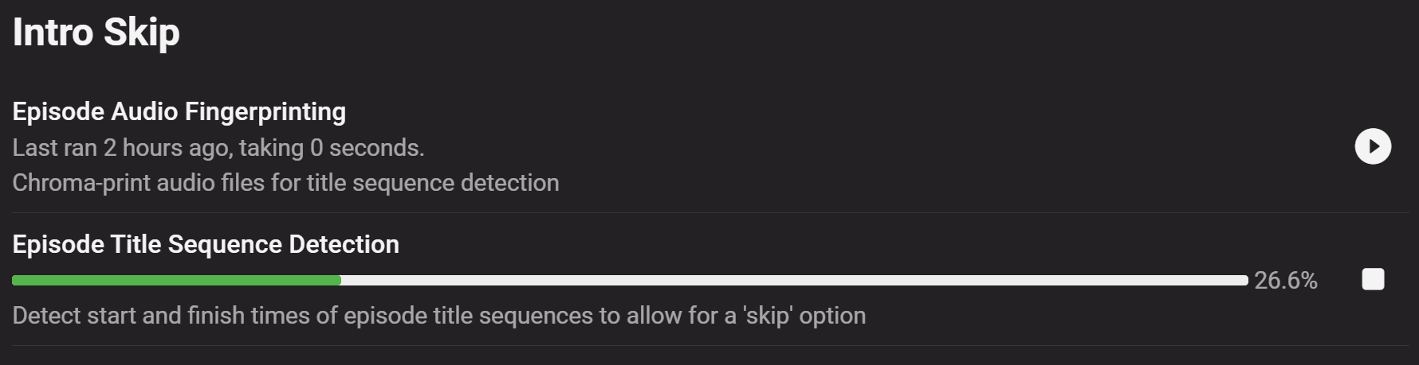Run the Episode Audio Fingerprinting task

pos(1373,146)
